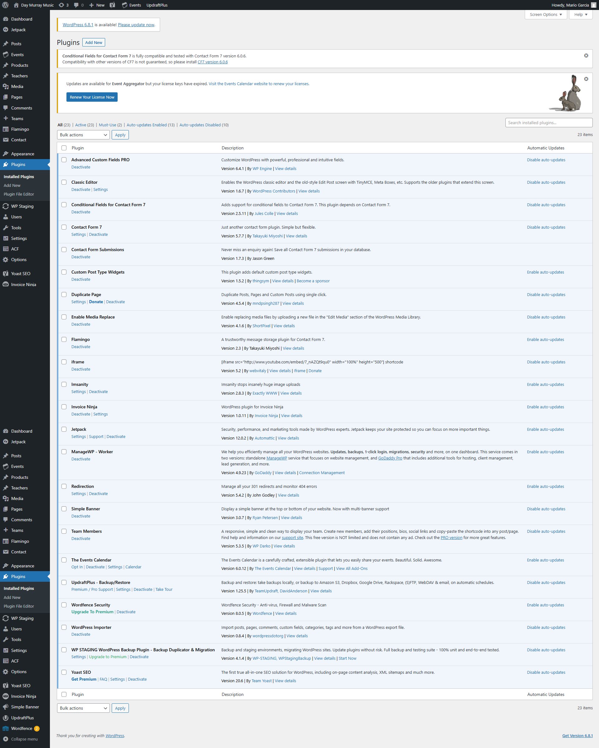Open the Yoast SEO icon in admin bar
This screenshot has width=599, height=748.
(112, 5)
